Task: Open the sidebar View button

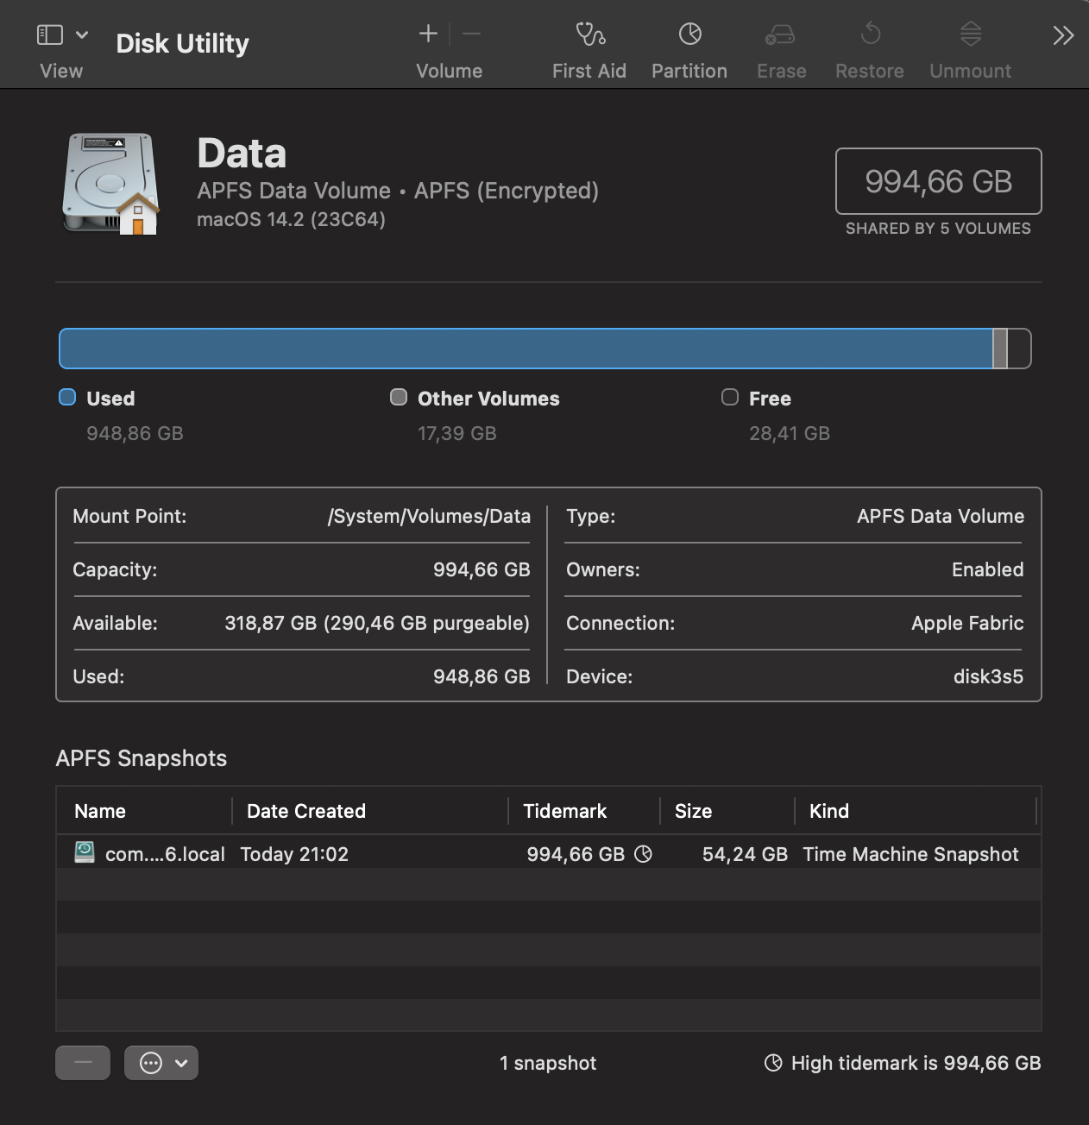Action: (x=50, y=35)
